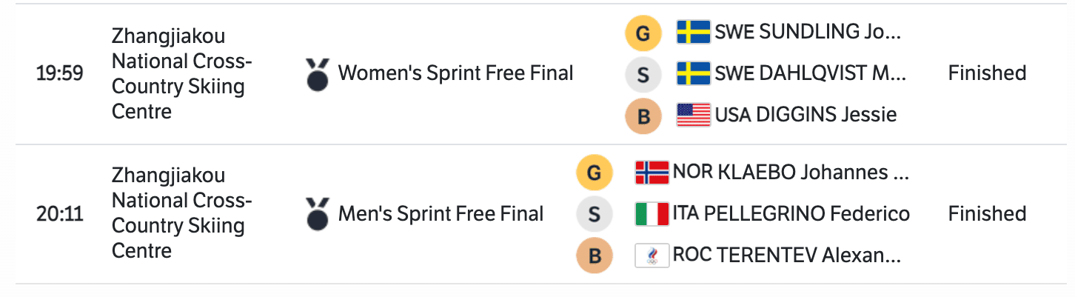Viewport: 1075px width, 297px height.
Task: Click Sweden flag next to Sundling
Action: tap(694, 33)
